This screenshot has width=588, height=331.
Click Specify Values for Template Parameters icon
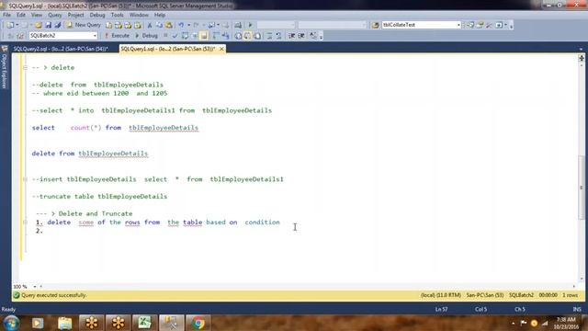313,36
